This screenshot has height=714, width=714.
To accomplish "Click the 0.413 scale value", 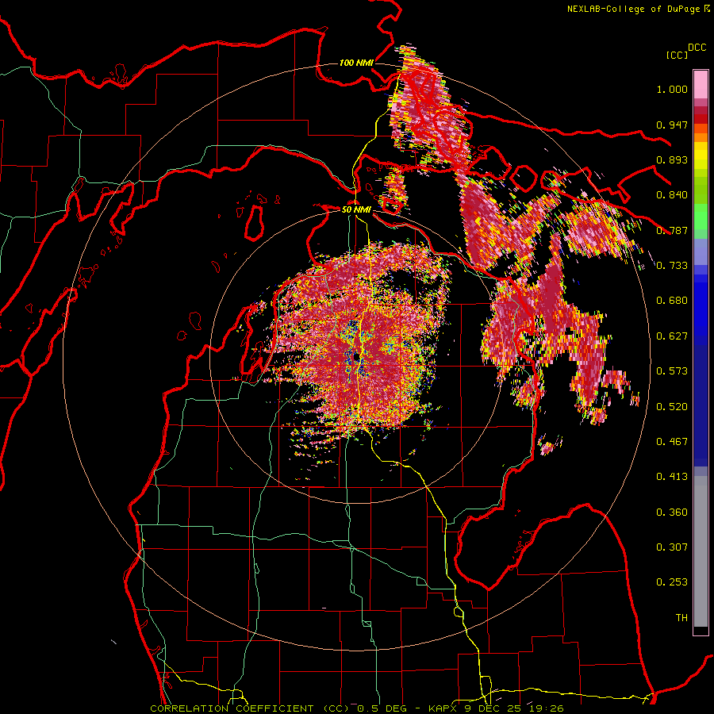I will click(x=672, y=477).
